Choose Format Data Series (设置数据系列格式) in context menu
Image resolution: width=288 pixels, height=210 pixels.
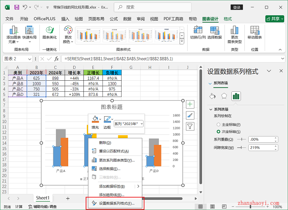pyautogui.click(x=114, y=203)
